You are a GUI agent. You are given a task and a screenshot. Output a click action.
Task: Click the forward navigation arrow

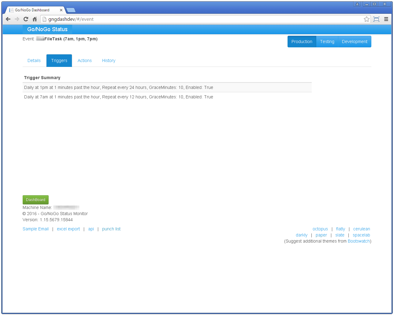tap(17, 19)
